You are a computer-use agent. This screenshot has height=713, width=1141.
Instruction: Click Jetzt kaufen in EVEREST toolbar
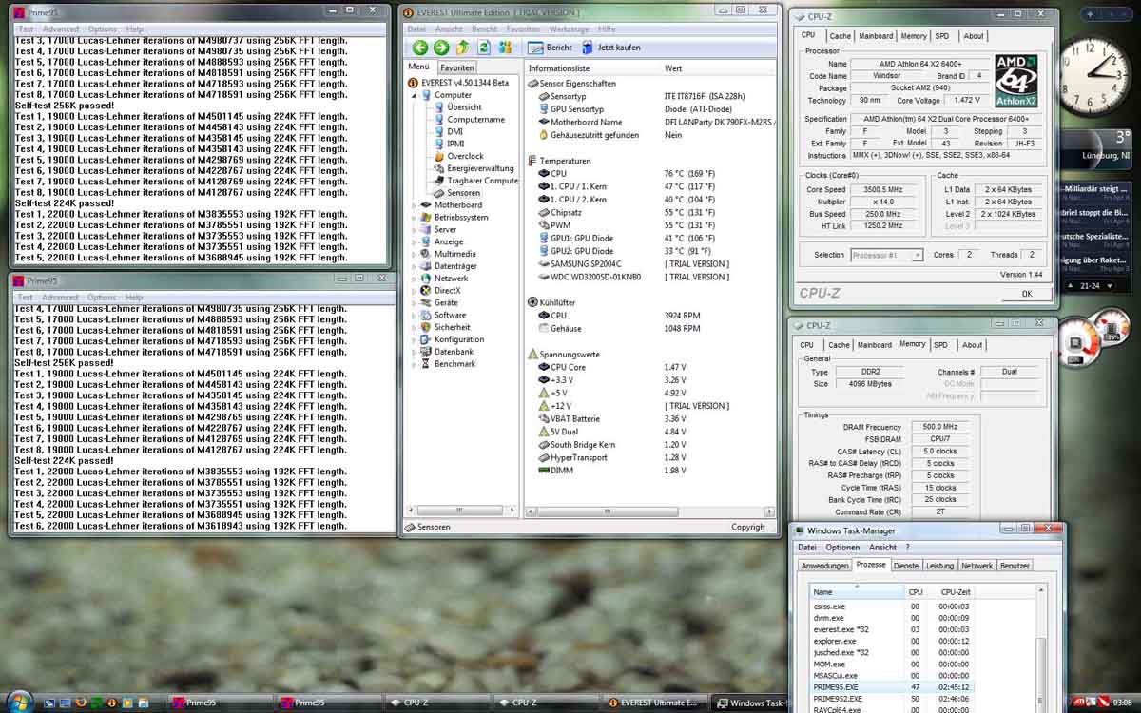(609, 48)
